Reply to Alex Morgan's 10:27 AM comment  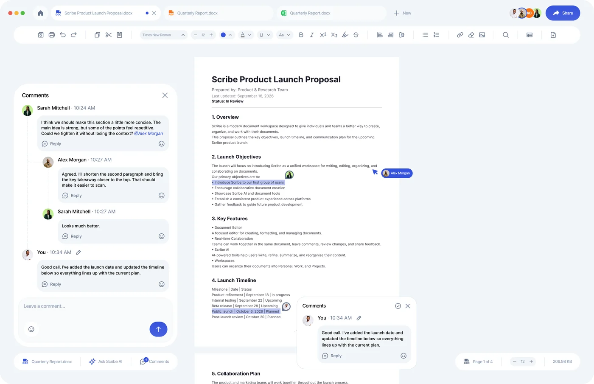tap(72, 196)
